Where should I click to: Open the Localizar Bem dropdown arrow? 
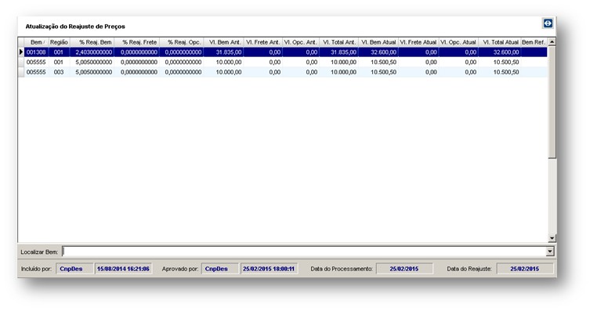550,252
